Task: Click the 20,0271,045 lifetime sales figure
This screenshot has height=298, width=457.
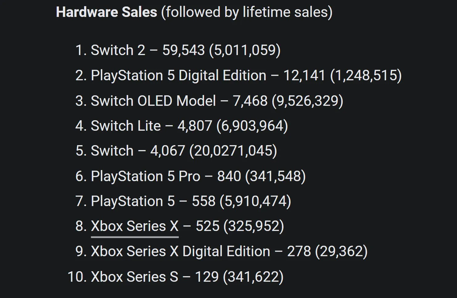Action: tap(233, 151)
